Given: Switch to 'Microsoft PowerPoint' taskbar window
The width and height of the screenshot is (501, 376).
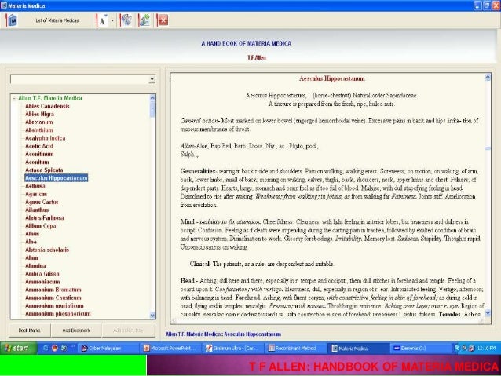Looking at the screenshot, I should 170,349.
